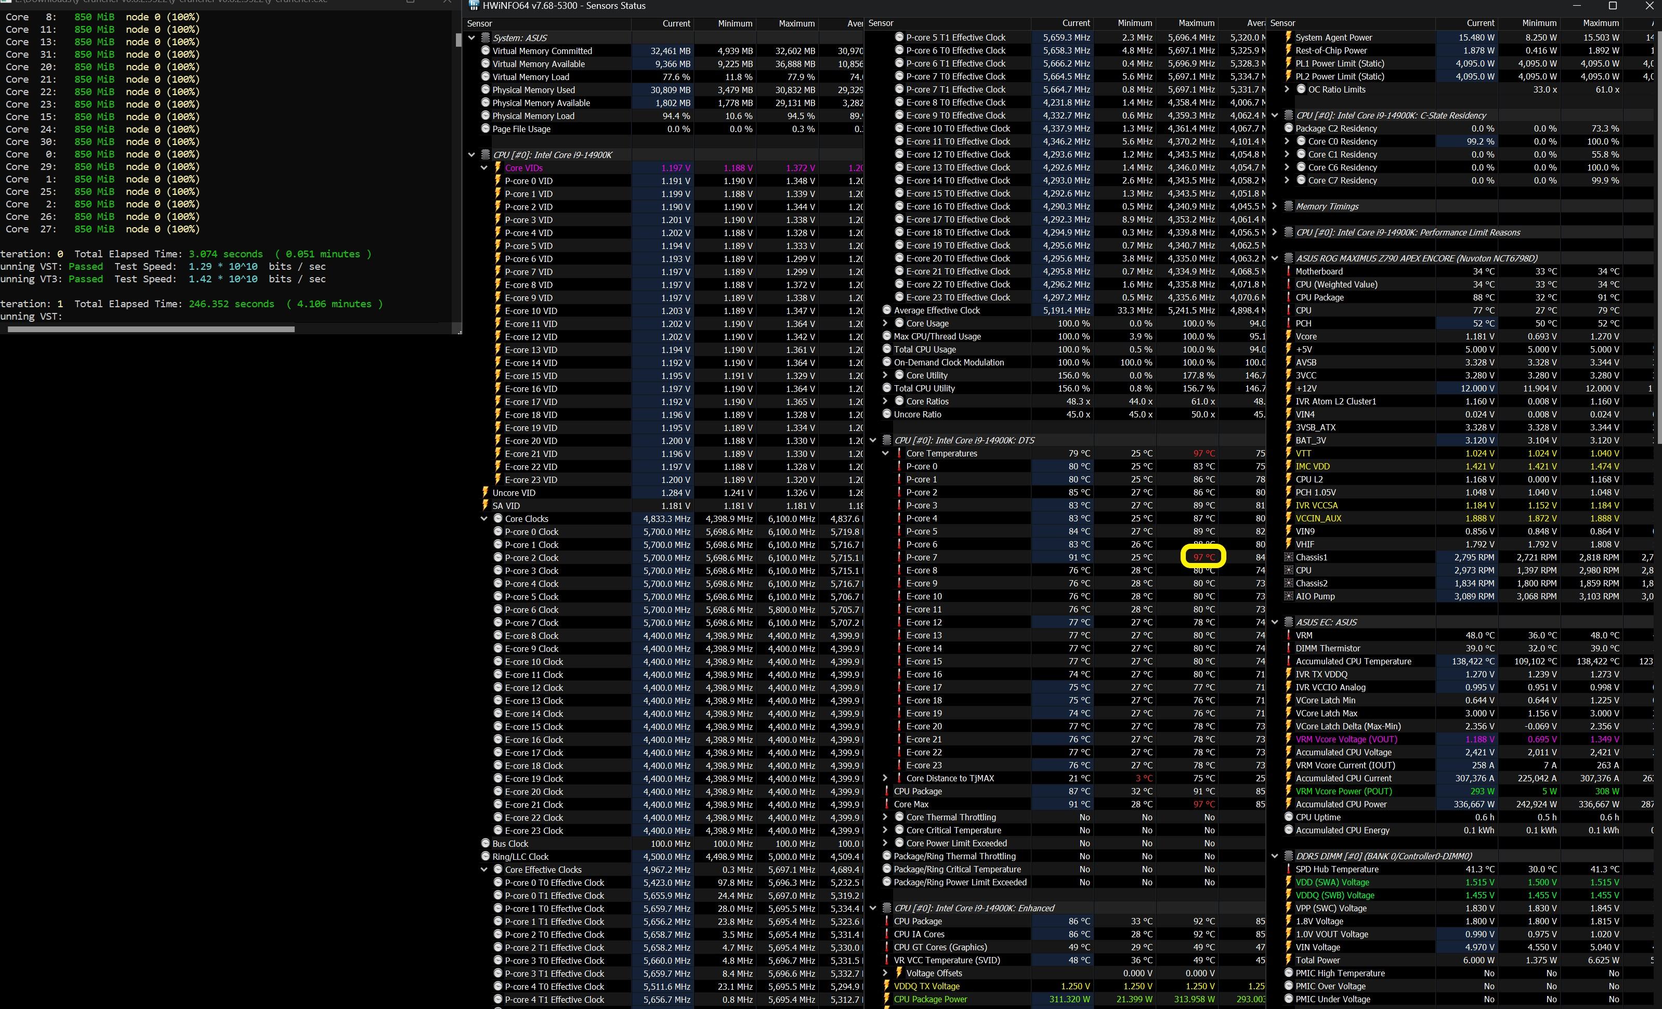This screenshot has height=1009, width=1662.
Task: Click the circle icon next to Page File Usage
Action: tap(485, 129)
